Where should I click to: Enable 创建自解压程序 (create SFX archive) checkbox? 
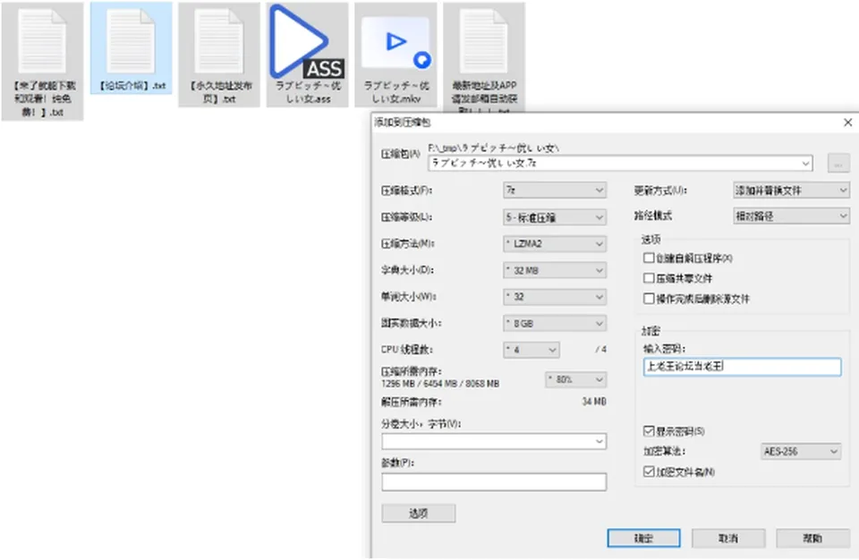point(650,258)
